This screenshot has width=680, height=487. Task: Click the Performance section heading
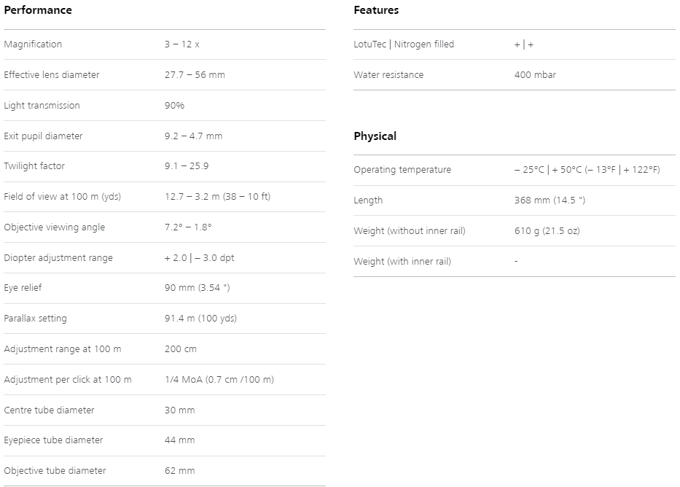click(38, 10)
